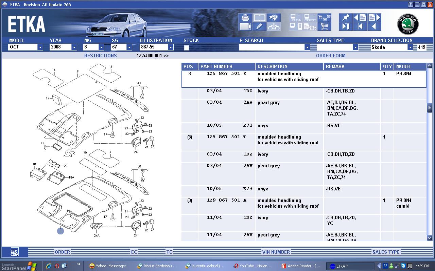Click the EC bottom tab
This screenshot has width=435, height=271.
pos(134,252)
